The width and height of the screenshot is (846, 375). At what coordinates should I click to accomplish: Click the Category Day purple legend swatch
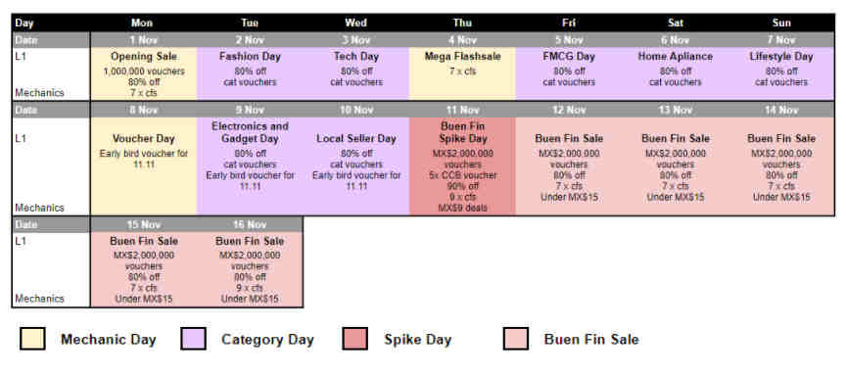coord(193,339)
